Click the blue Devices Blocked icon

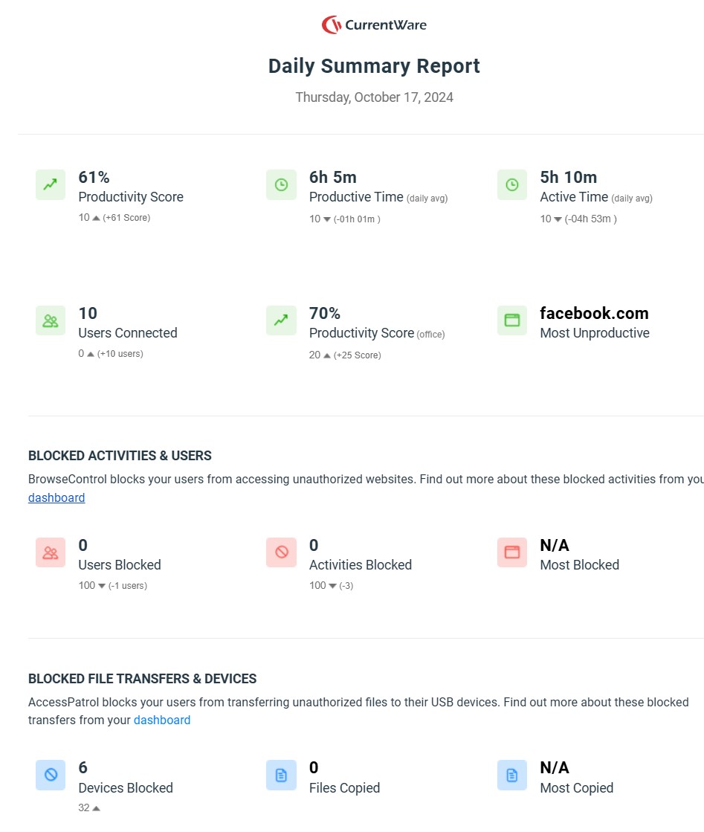tap(51, 775)
